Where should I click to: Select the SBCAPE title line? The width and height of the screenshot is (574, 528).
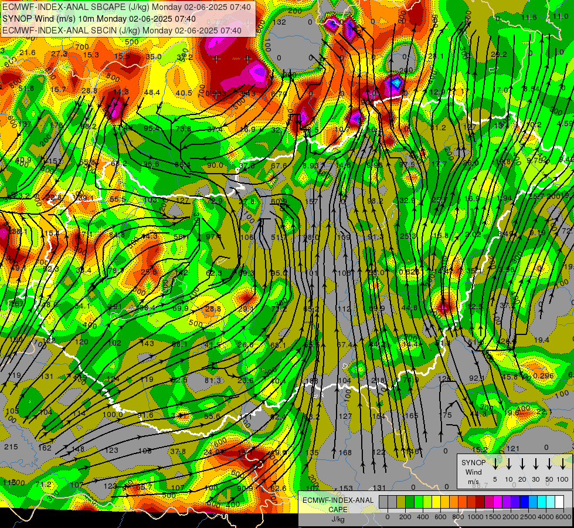(x=127, y=7)
